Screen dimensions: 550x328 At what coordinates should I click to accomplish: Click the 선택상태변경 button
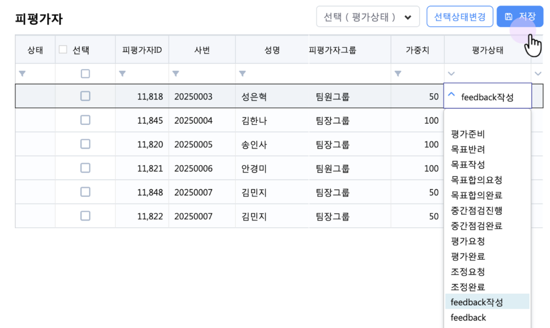point(459,17)
